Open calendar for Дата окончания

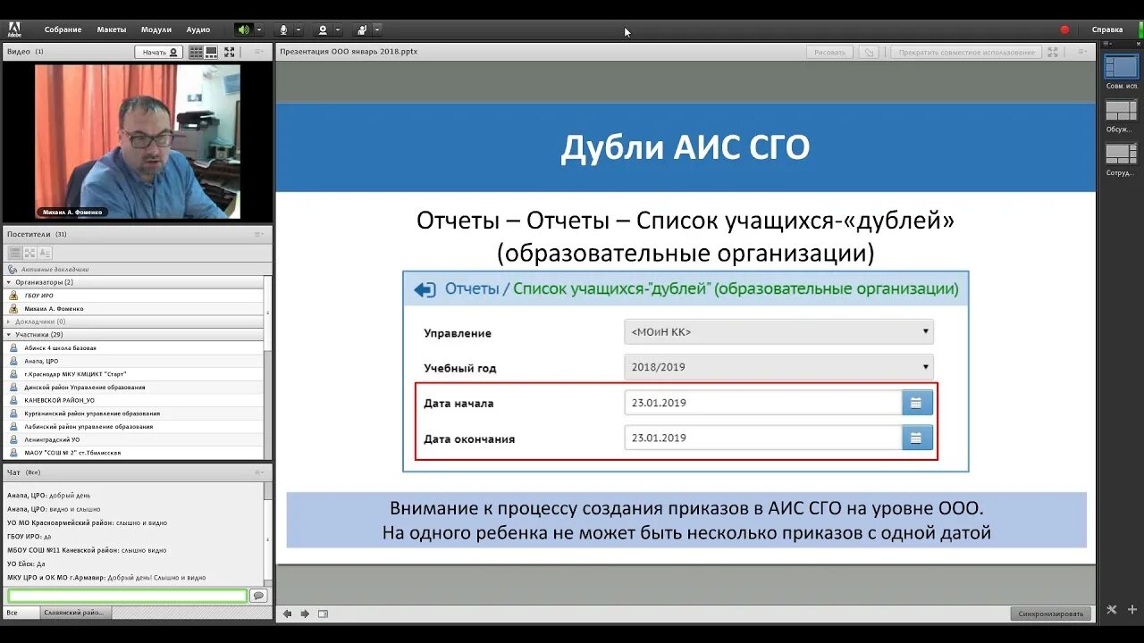point(917,438)
